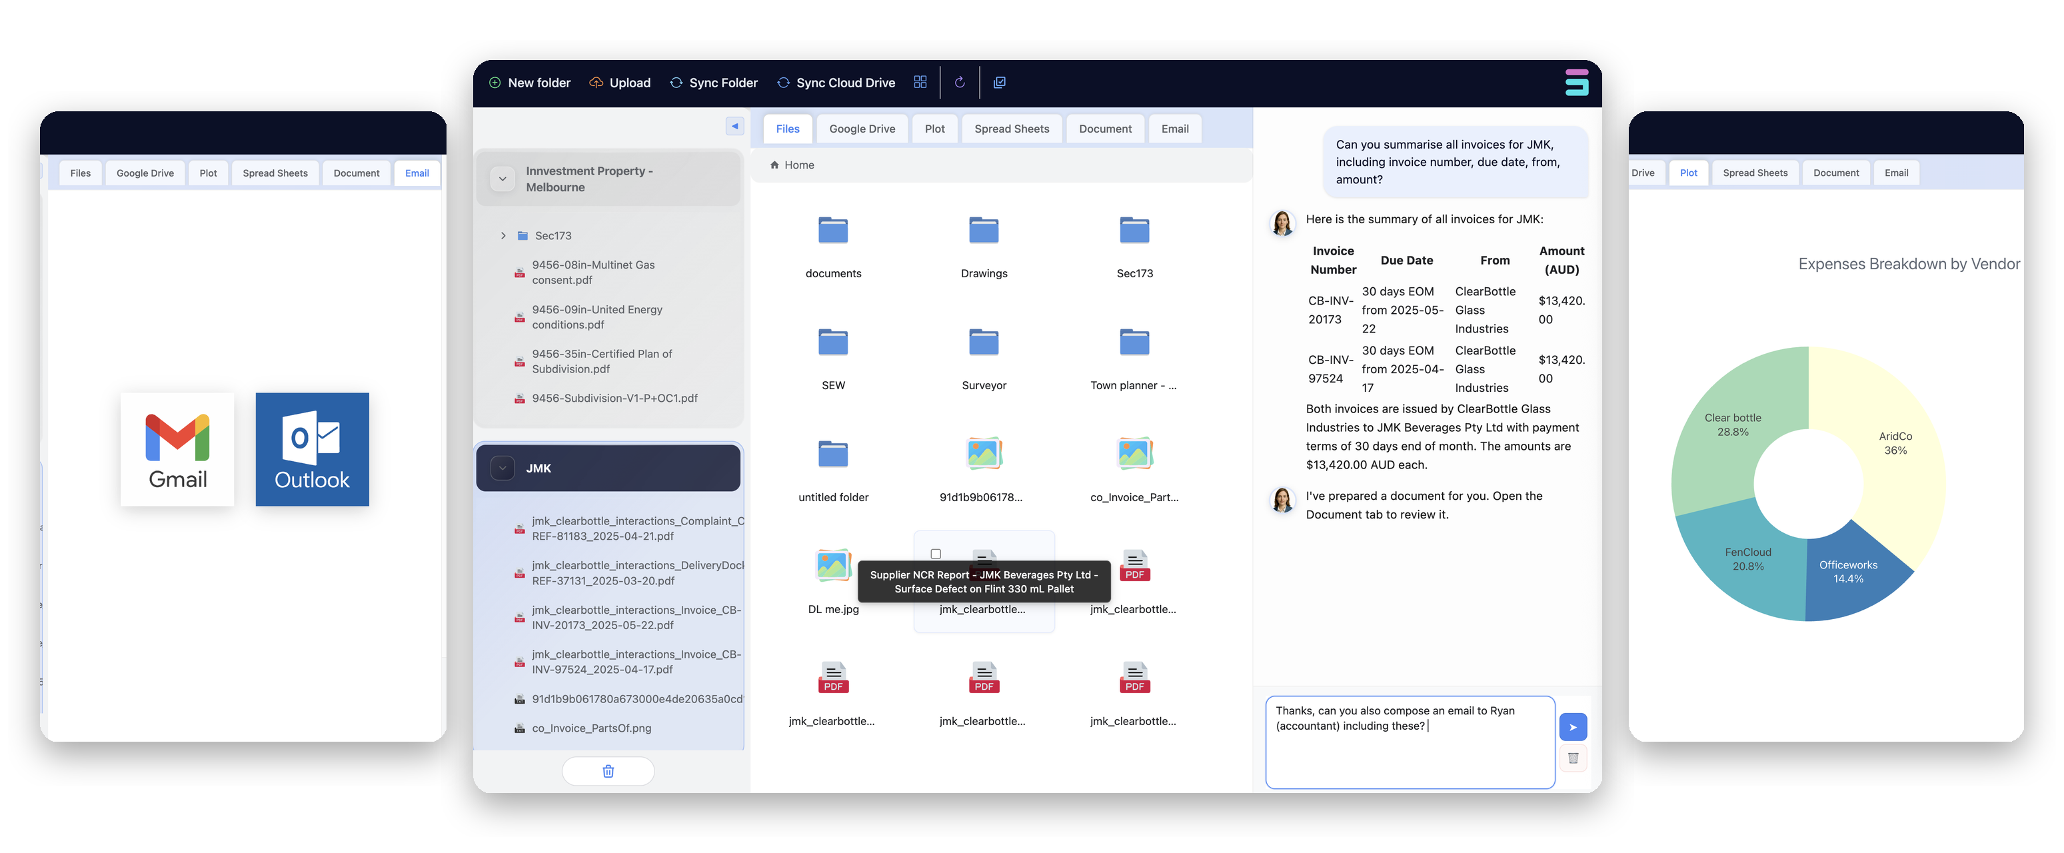The image size is (2064, 853).
Task: Send the chat message to the assistant
Action: tap(1573, 726)
